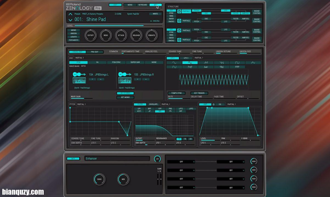Click the MFX SENS knob
The image size is (330, 197).
99,179
